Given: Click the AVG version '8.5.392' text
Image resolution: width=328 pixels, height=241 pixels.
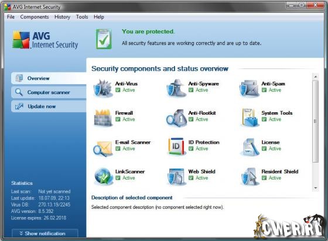Looking at the screenshot, I should [x=46, y=211].
